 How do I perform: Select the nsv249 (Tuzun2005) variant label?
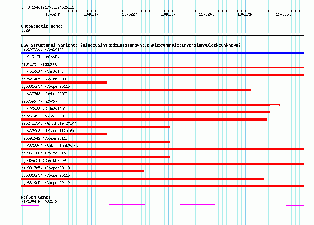click(40, 57)
